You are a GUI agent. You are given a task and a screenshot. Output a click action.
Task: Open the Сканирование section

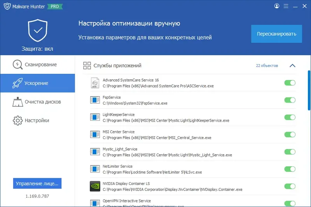tap(37, 64)
